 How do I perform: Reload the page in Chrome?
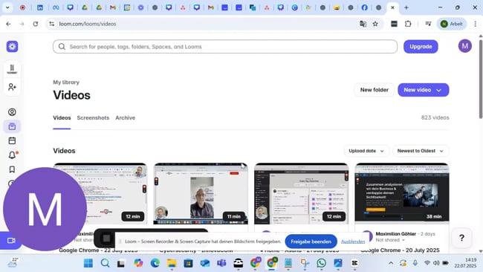pos(36,24)
